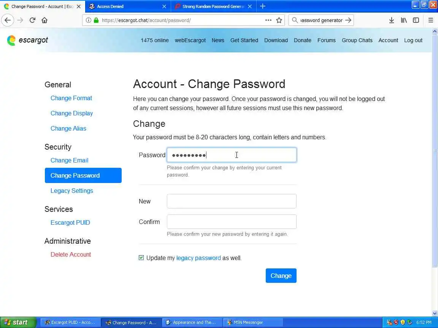Open the Donate page
438x328 pixels.
tap(303, 40)
